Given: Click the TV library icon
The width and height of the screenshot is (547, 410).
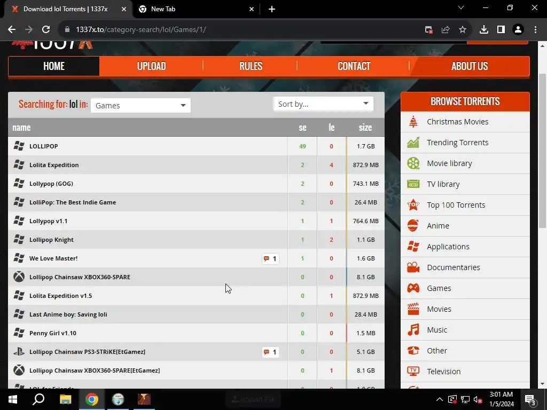Looking at the screenshot, I should pyautogui.click(x=413, y=184).
